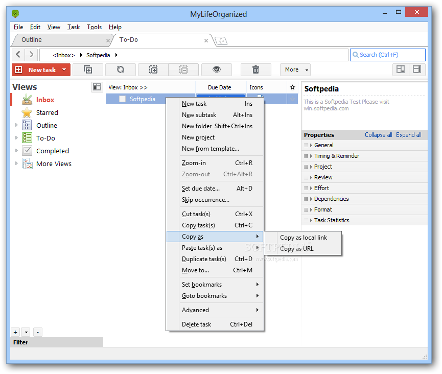This screenshot has height=374, width=442.
Task: Toggle the right panel layout icon
Action: coord(417,69)
